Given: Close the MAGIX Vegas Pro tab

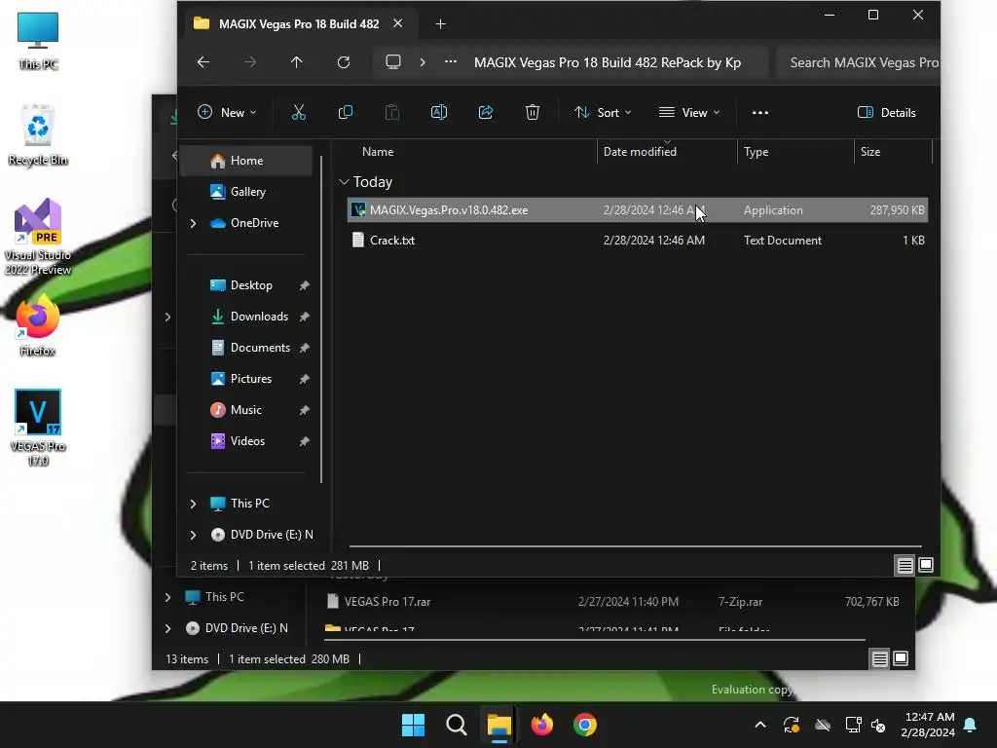Looking at the screenshot, I should tap(397, 23).
